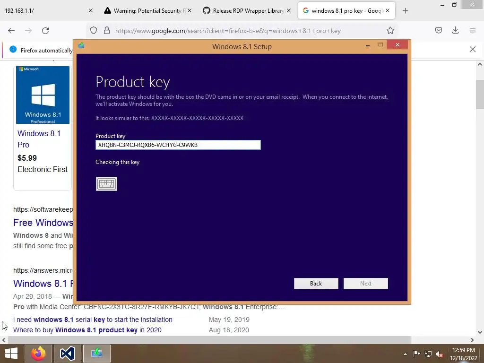Close the Windows 8.1 Setup dialog

[x=397, y=45]
